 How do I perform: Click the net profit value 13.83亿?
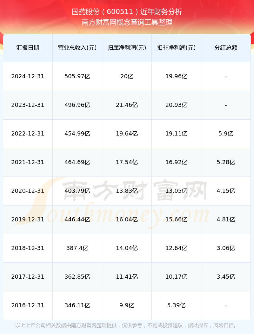coord(127,191)
